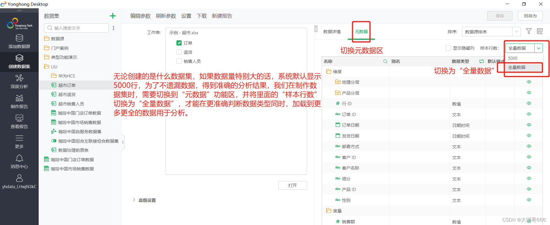Image resolution: width=550 pixels, height=225 pixels.
Task: Click the 打开 button
Action: coord(292,185)
